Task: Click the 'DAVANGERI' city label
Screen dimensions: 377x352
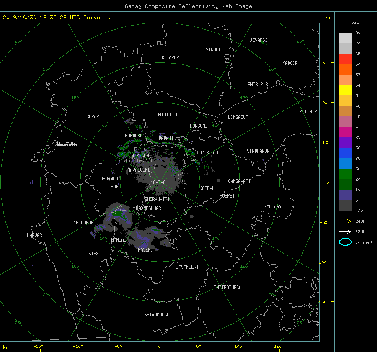Action: coord(187,267)
